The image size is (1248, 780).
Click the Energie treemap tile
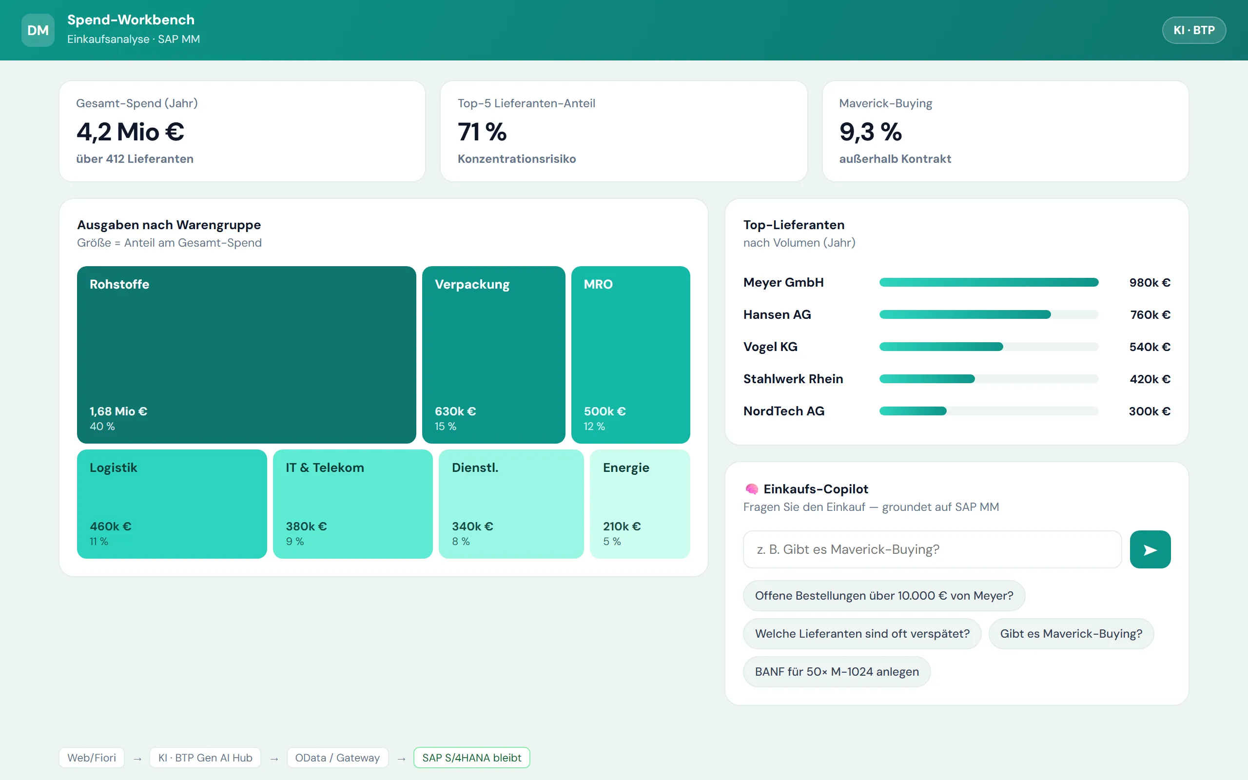(640, 504)
